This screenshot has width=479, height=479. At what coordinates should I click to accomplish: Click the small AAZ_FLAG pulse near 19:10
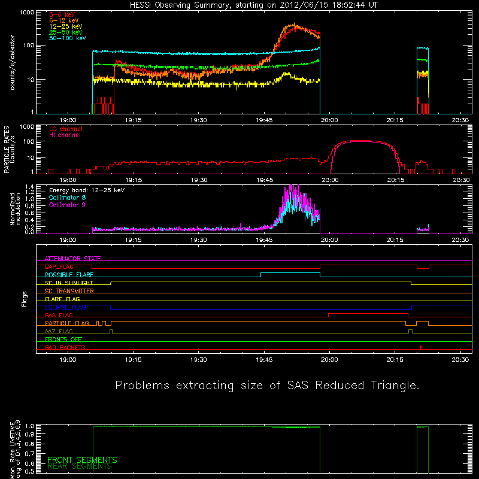tap(111, 331)
